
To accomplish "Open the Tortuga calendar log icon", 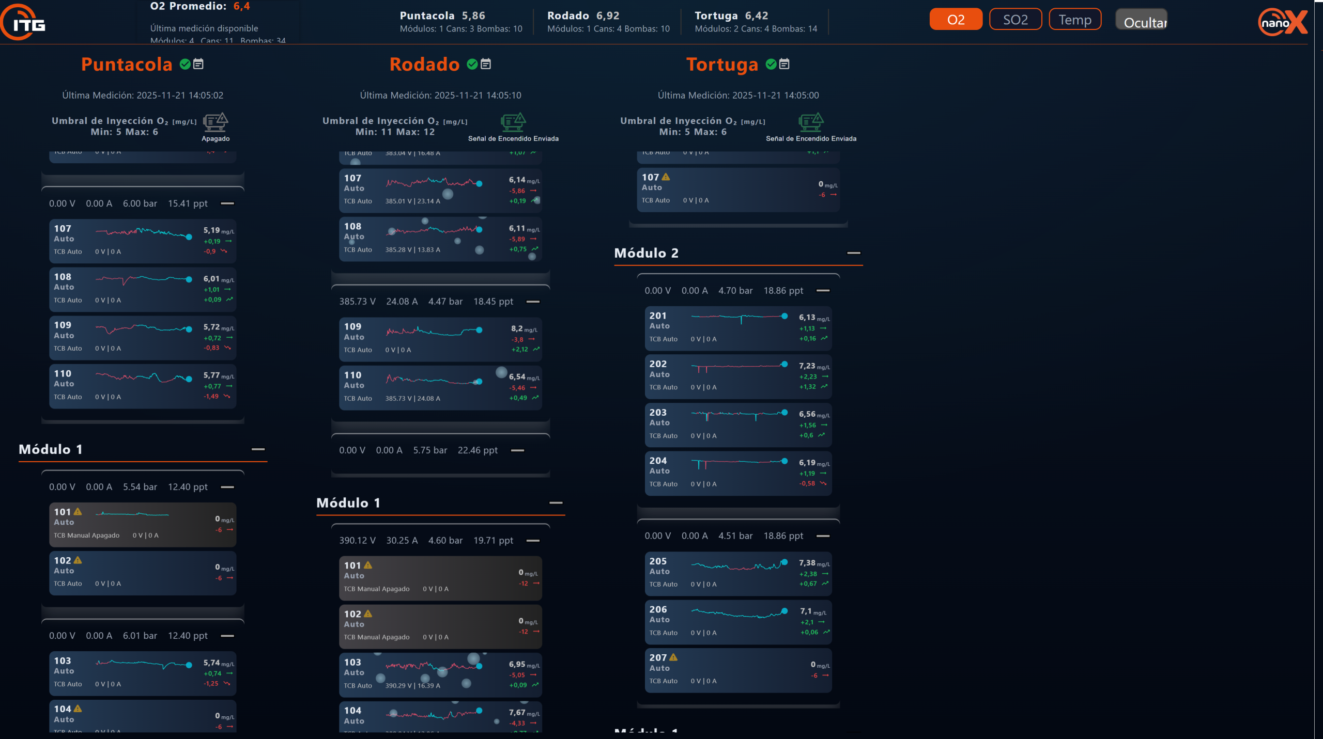I will (784, 64).
